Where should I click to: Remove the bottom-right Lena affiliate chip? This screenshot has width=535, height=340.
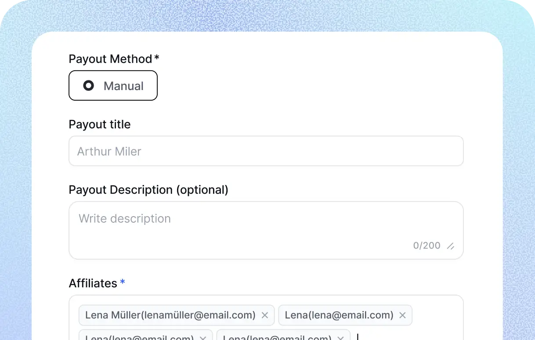point(340,338)
